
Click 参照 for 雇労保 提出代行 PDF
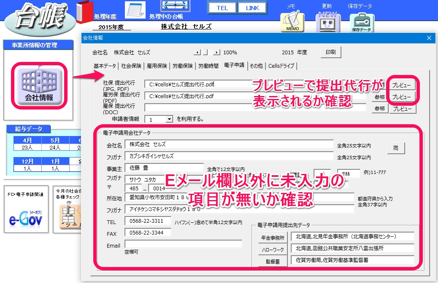pyautogui.click(x=380, y=97)
